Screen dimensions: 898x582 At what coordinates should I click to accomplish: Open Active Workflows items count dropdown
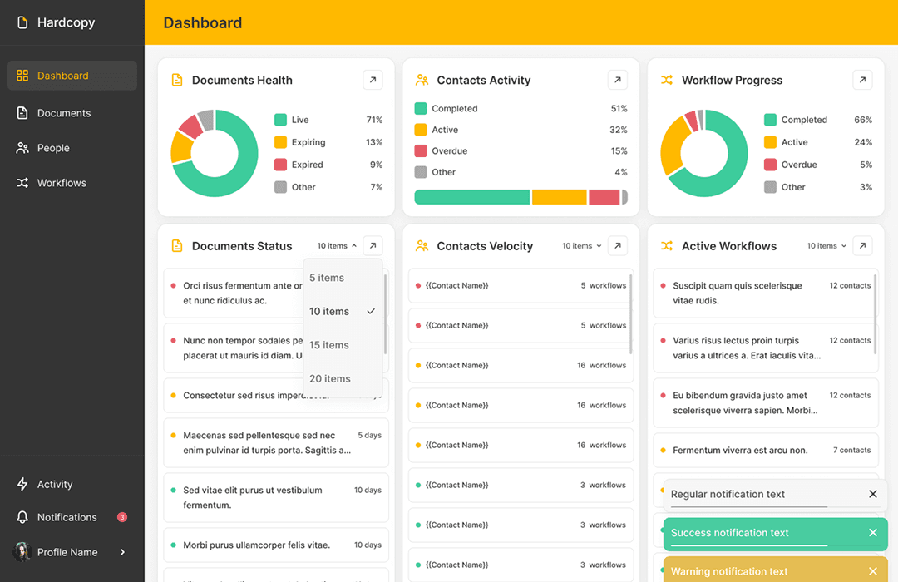pos(826,246)
